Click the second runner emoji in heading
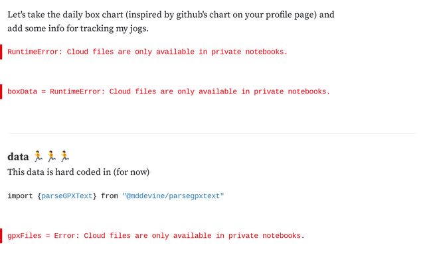This screenshot has height=265, width=425. pos(51,156)
